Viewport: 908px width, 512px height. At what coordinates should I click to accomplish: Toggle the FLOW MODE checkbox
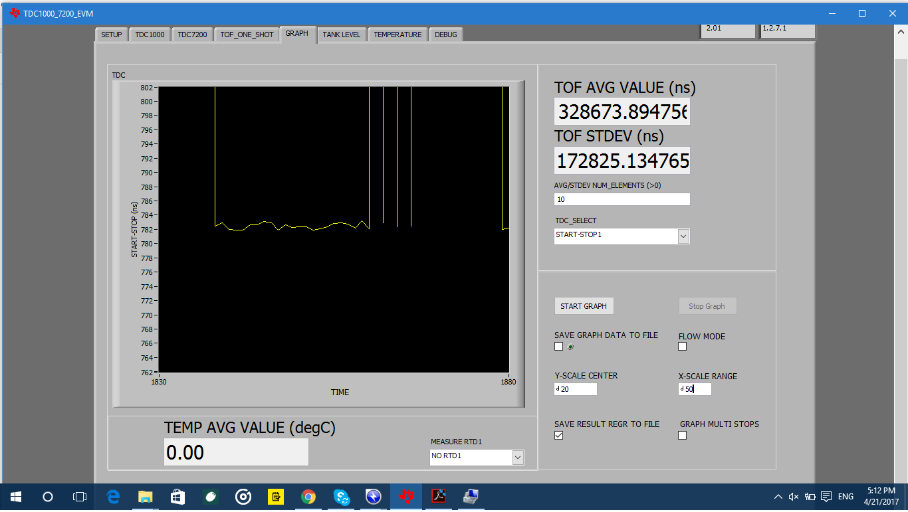(682, 347)
